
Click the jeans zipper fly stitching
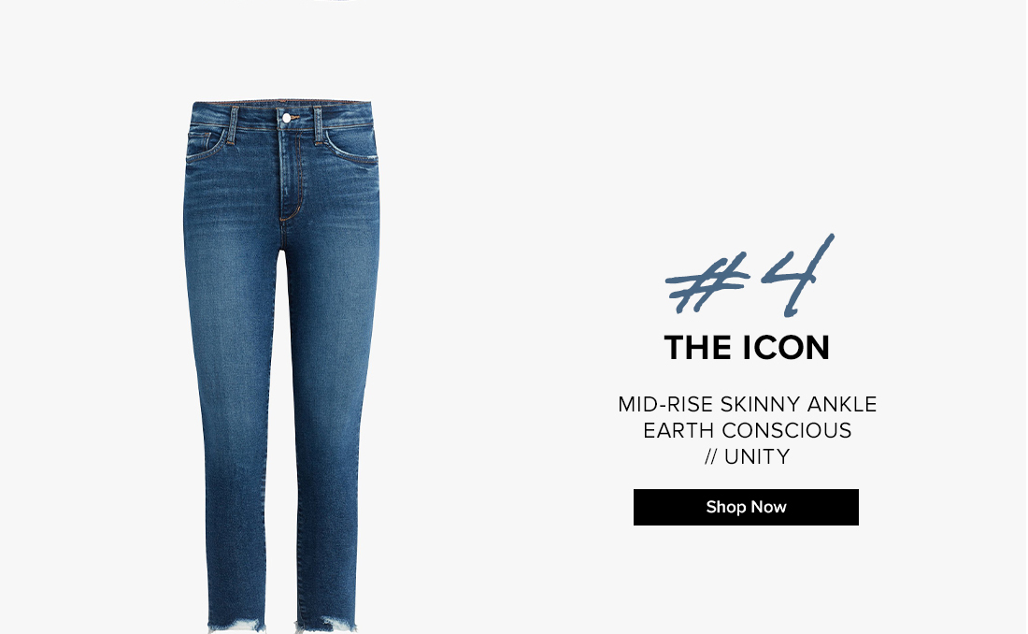pos(291,176)
